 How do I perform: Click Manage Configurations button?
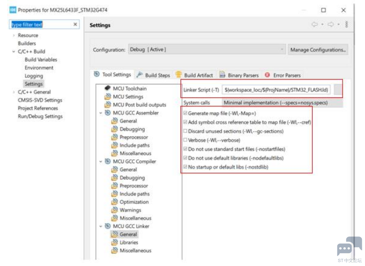click(318, 50)
